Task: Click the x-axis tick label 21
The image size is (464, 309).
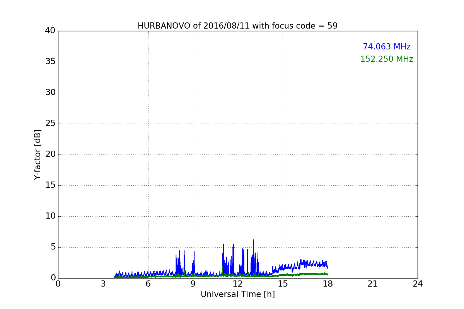Action: click(373, 284)
